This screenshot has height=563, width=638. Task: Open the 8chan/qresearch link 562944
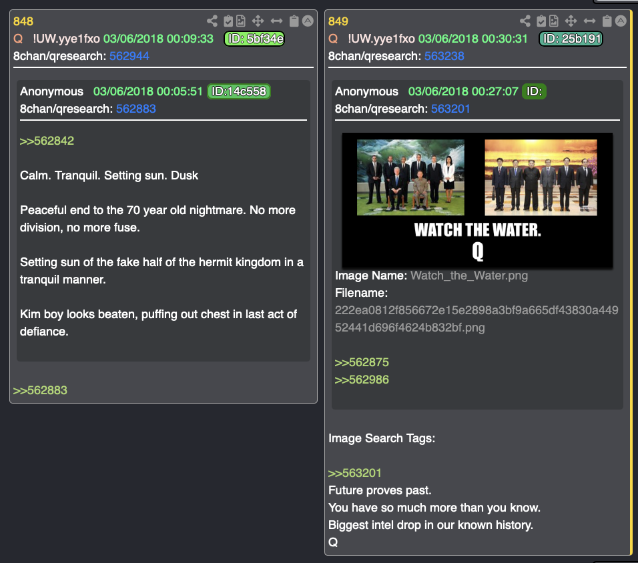tap(129, 56)
